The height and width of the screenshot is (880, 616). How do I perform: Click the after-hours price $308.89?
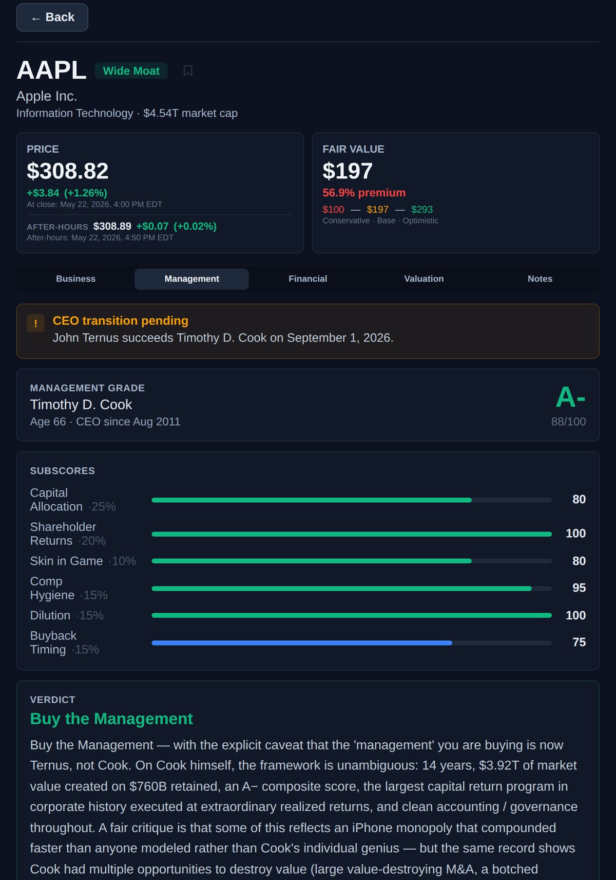pos(112,226)
